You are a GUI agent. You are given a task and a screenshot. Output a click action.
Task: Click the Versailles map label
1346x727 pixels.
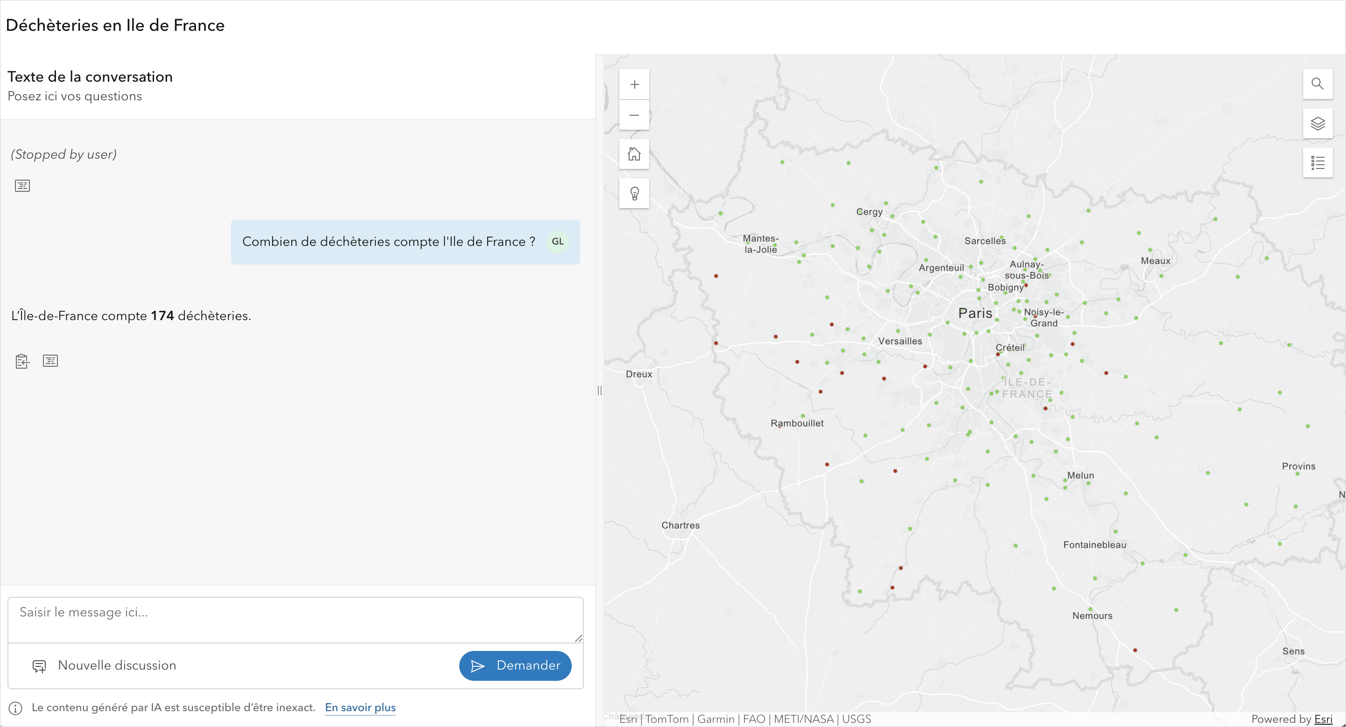click(900, 341)
